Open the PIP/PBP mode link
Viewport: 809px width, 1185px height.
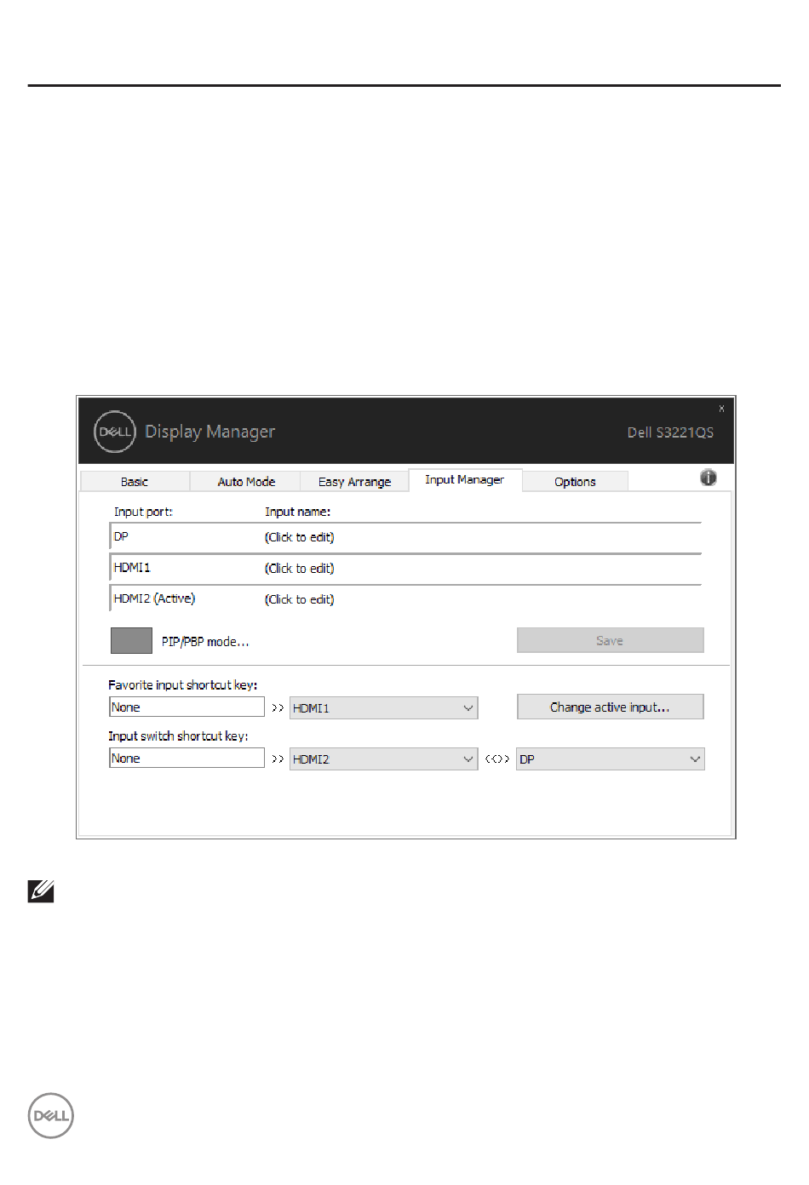[205, 642]
